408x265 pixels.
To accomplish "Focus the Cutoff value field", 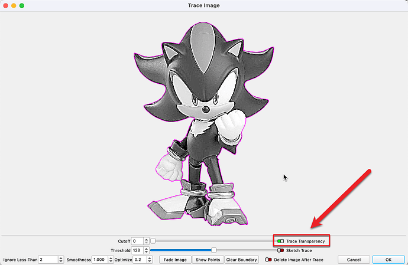I will (137, 241).
